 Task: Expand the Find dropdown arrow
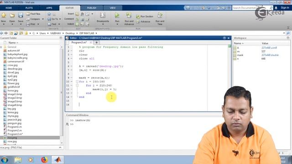59,24
